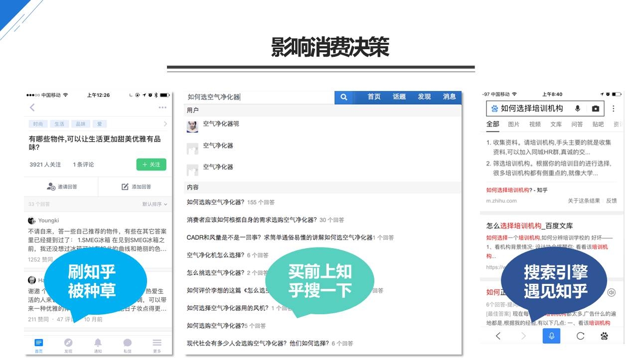Tap the 关于这条结果 link

(x=584, y=201)
